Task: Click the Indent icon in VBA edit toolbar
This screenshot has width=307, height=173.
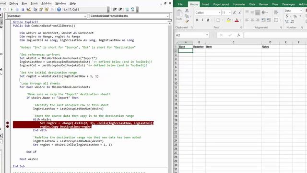Action: (x=115, y=10)
